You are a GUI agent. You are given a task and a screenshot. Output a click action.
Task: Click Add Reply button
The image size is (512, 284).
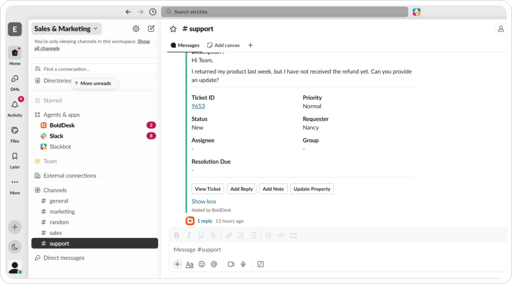241,189
